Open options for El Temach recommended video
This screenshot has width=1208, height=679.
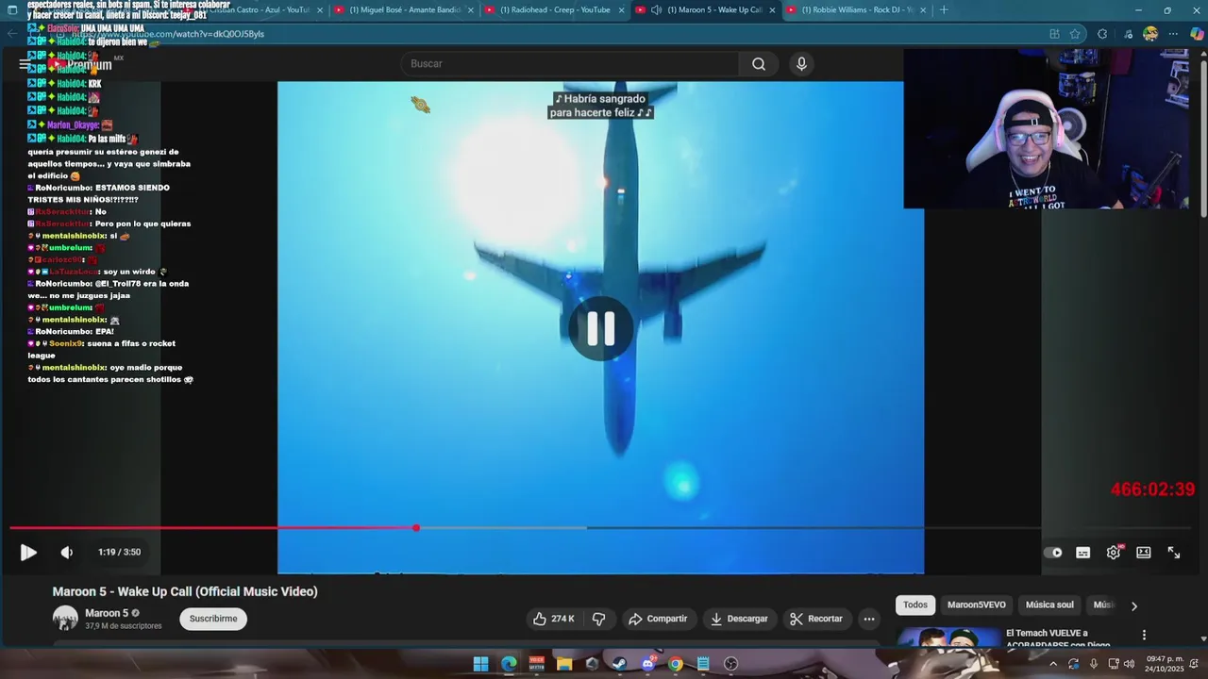pyautogui.click(x=1144, y=636)
